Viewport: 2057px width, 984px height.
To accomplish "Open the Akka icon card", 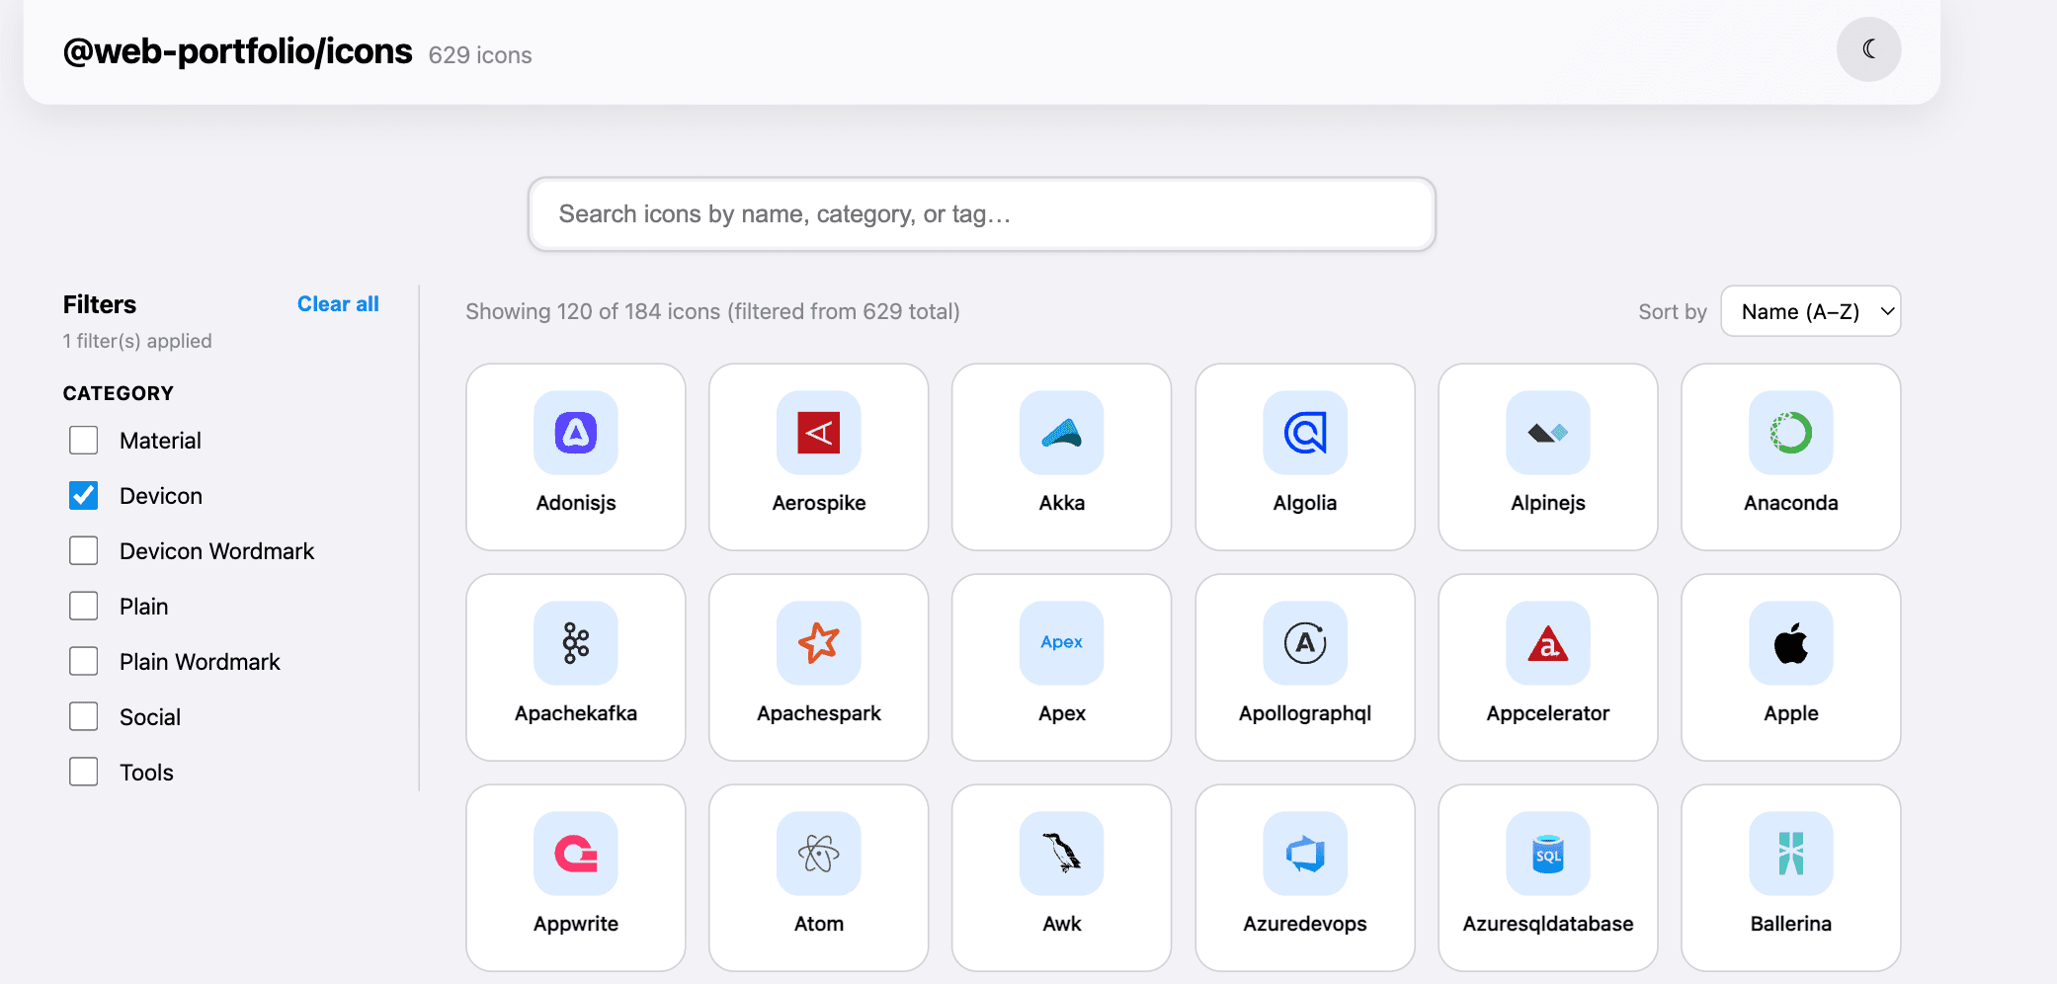I will click(x=1061, y=456).
